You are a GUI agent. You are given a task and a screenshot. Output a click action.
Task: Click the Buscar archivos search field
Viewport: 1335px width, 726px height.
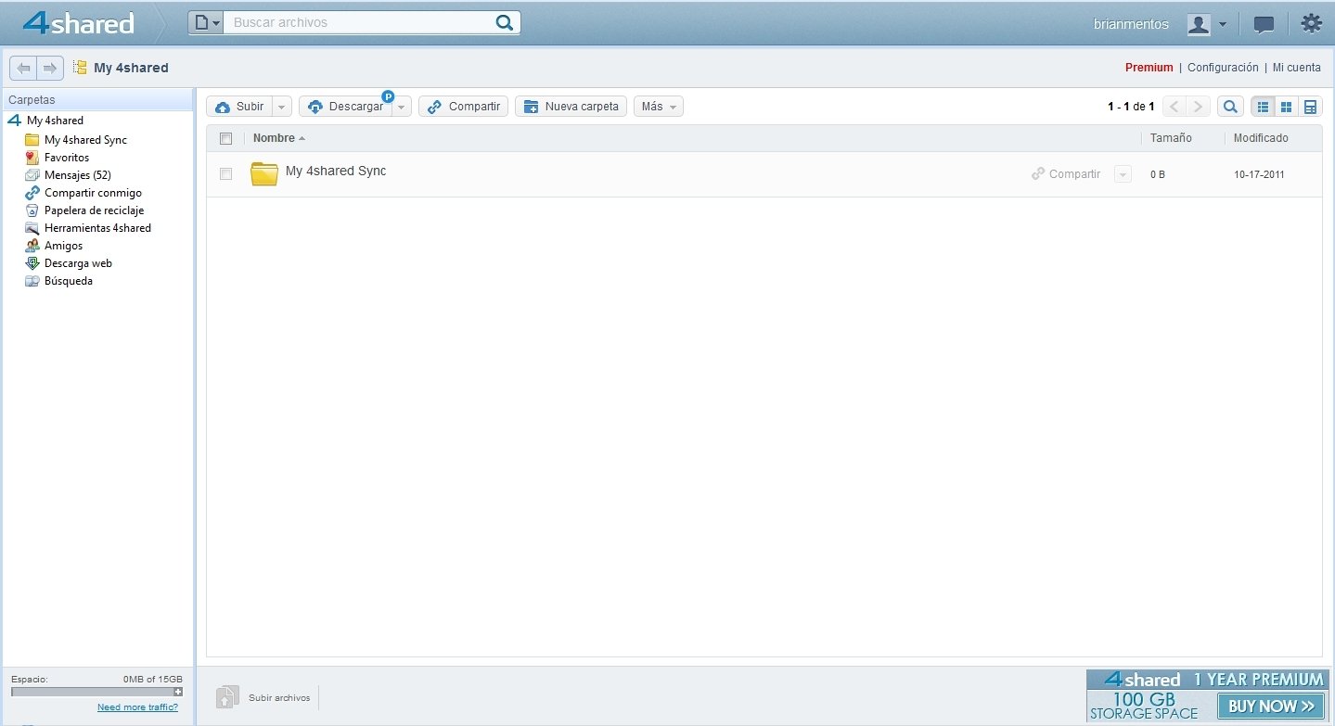pos(358,22)
